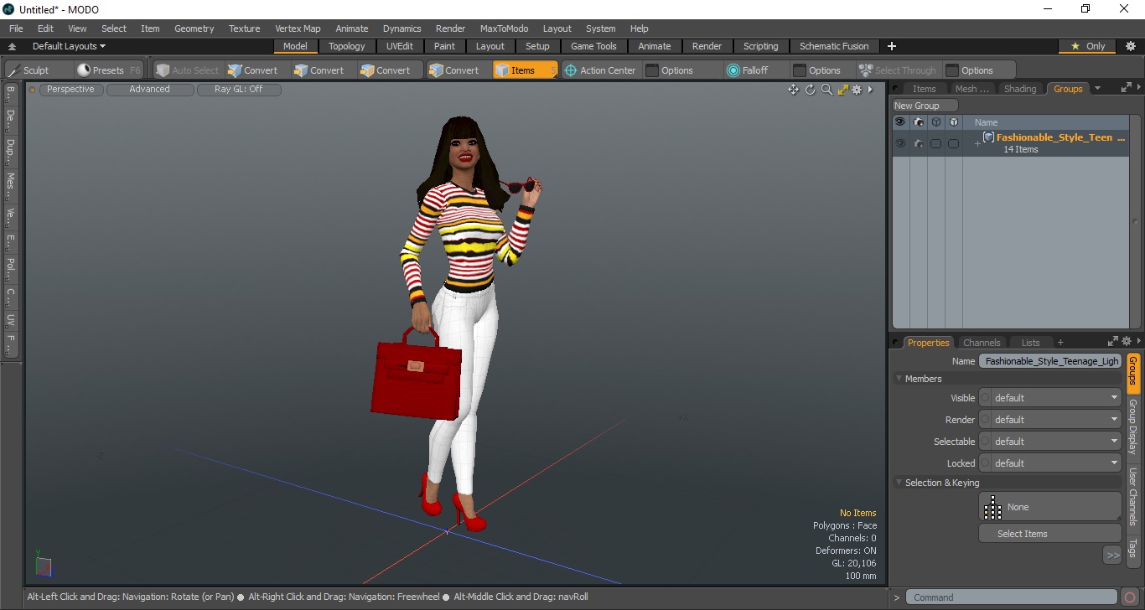Click the record circle beside Command field
The height and width of the screenshot is (610, 1145).
click(1130, 597)
